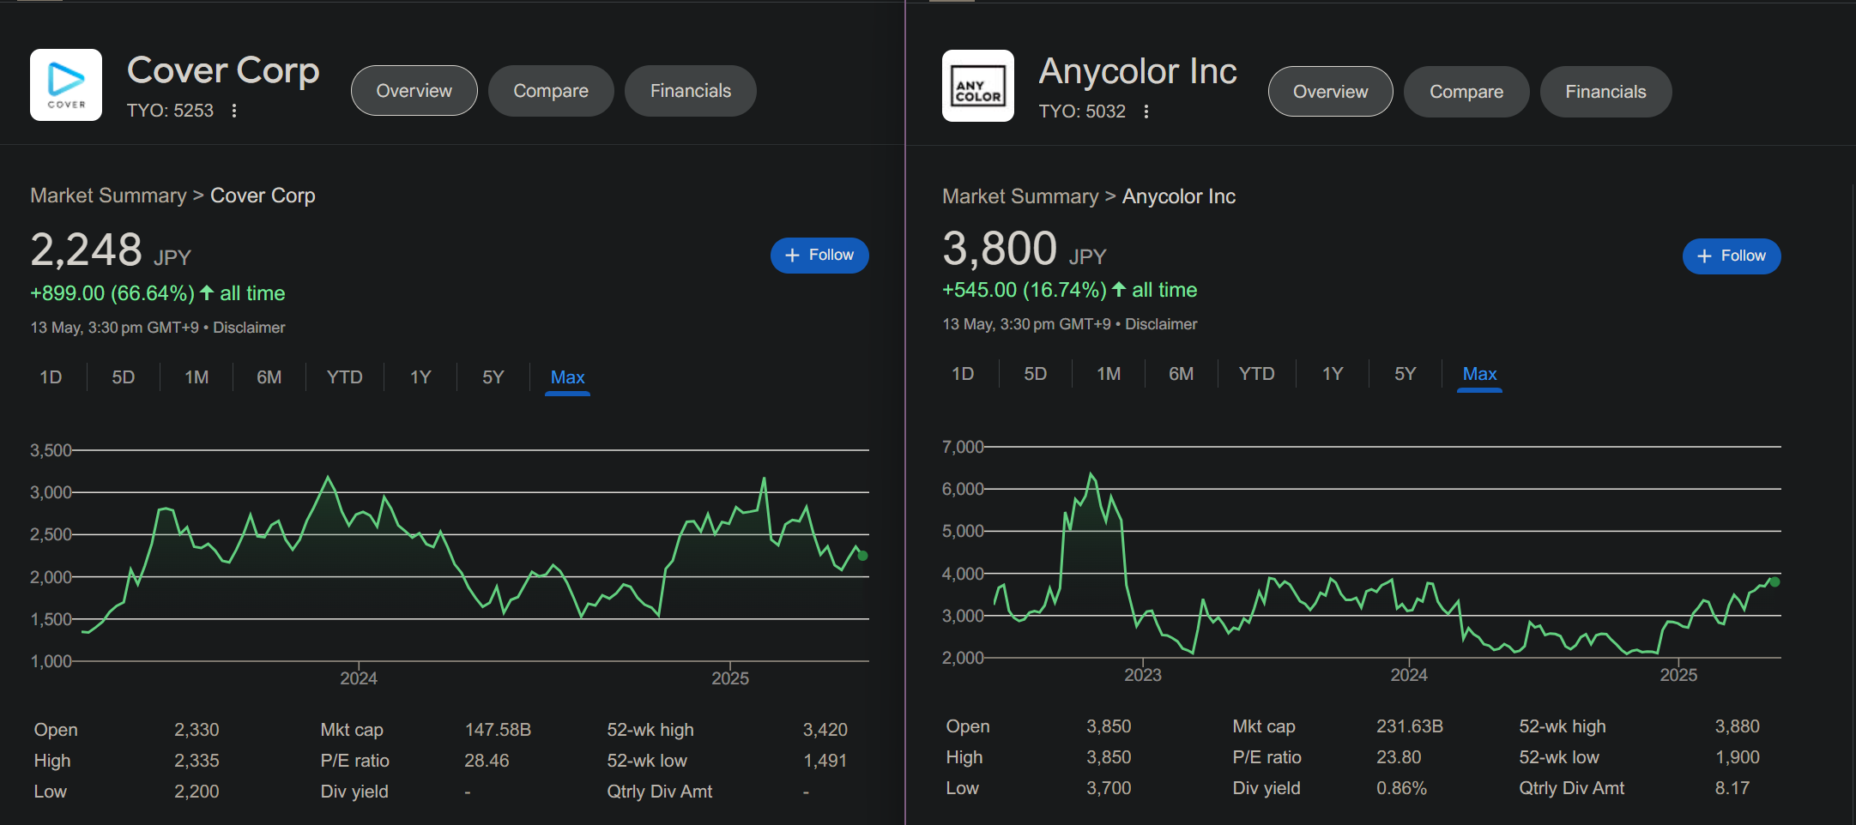This screenshot has width=1856, height=825.
Task: Click Market Summary link above Cover Corp
Action: tap(108, 196)
